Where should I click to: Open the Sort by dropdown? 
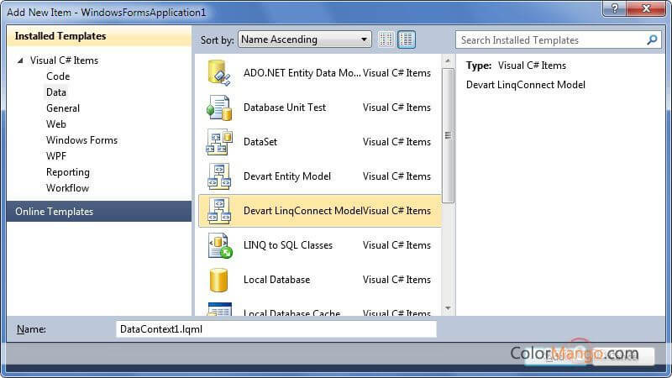click(x=305, y=39)
